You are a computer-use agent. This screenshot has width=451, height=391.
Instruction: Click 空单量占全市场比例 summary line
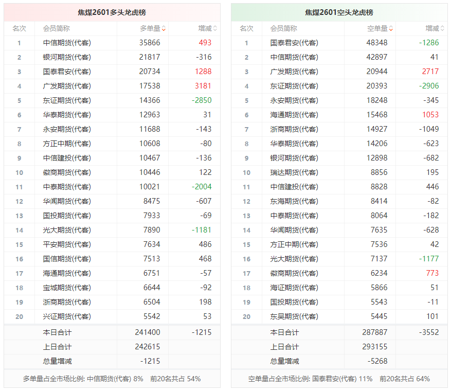coord(339,379)
